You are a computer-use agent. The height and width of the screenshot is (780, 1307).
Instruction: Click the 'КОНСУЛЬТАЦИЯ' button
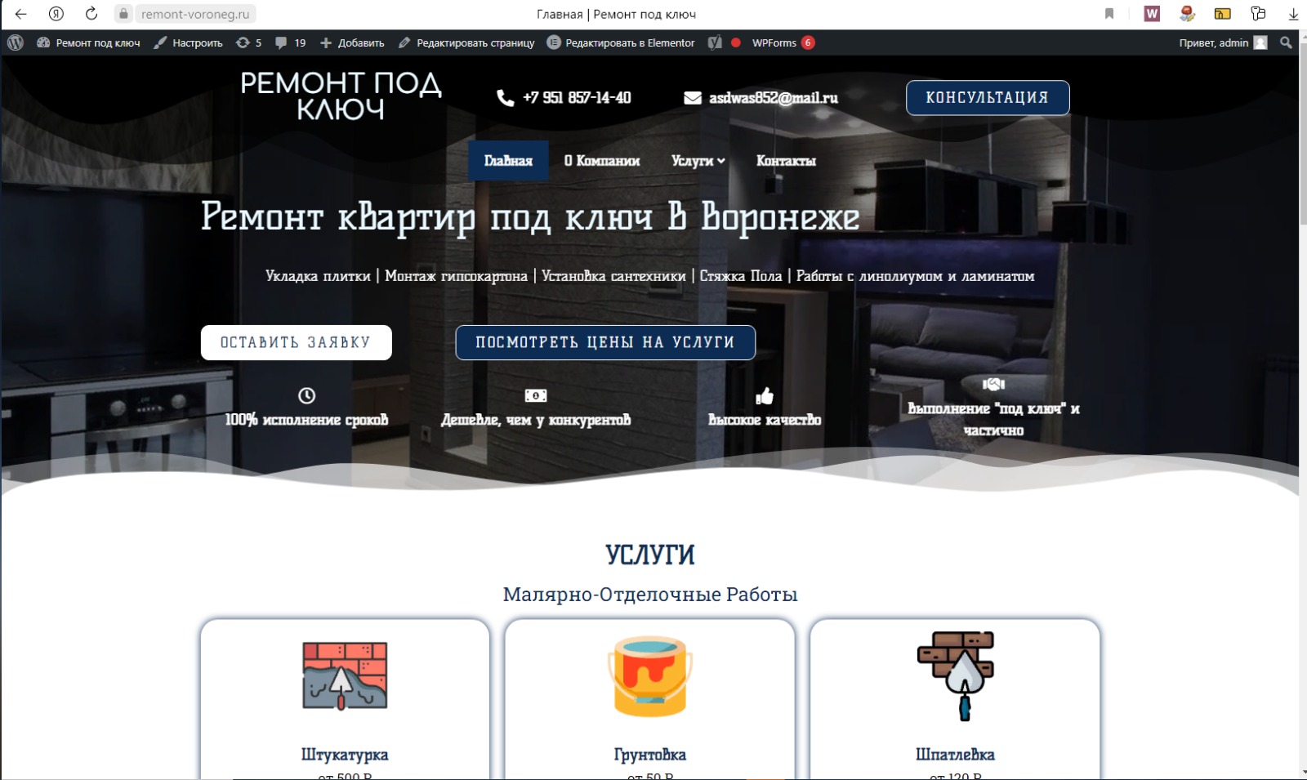click(x=988, y=97)
